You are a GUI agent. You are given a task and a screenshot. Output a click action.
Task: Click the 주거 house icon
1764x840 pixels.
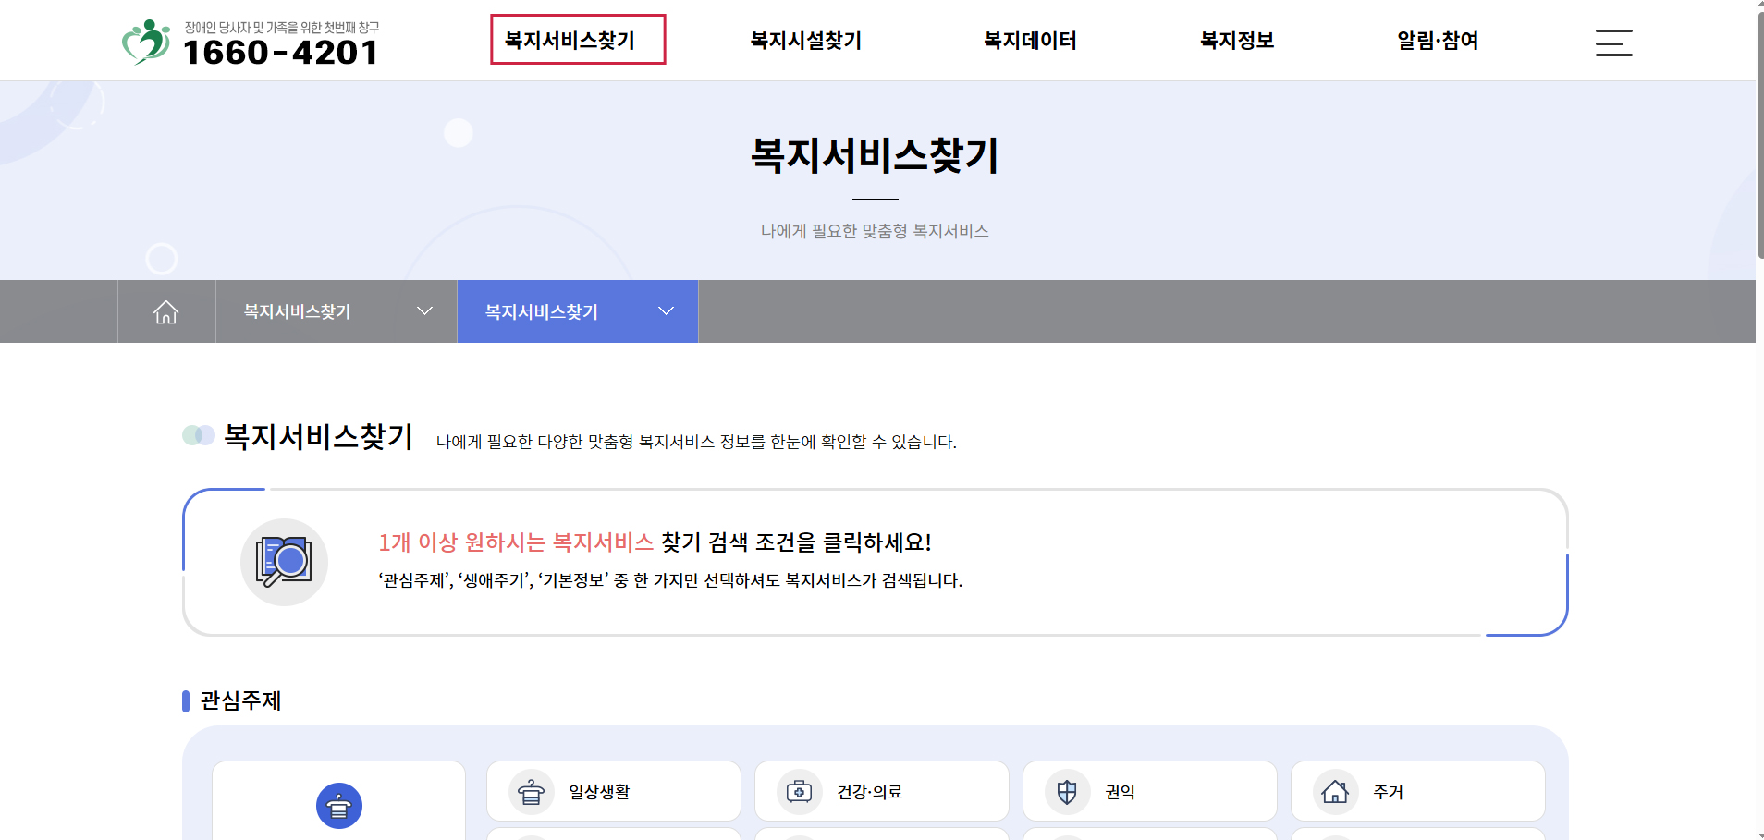point(1335,792)
